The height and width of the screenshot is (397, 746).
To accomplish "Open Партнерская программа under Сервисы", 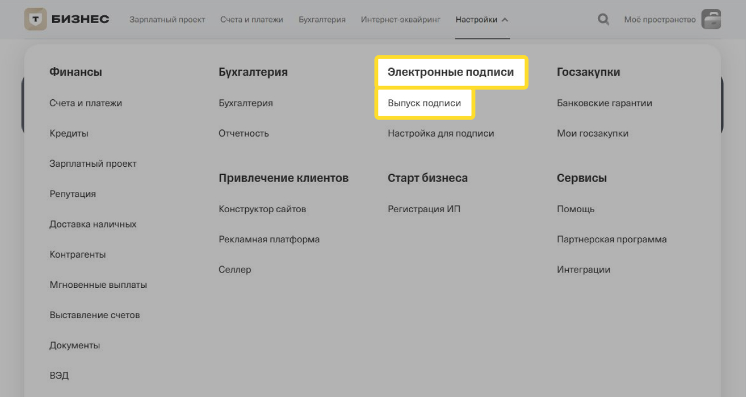I will click(x=612, y=239).
